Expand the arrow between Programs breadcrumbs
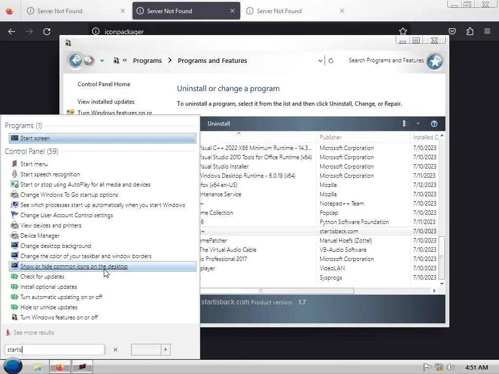This screenshot has height=374, width=499. click(170, 60)
